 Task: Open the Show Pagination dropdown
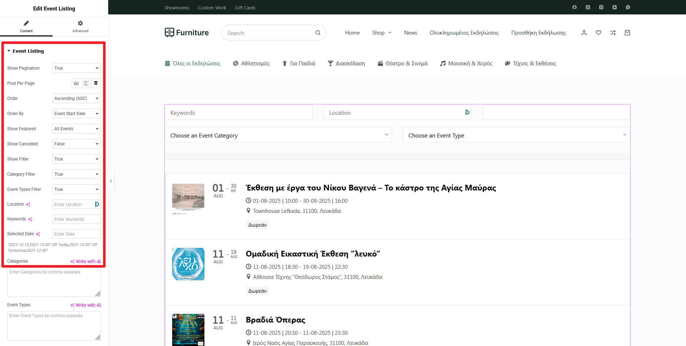76,68
